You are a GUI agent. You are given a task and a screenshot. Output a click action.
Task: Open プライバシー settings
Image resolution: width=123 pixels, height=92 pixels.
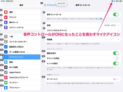(x=21, y=88)
